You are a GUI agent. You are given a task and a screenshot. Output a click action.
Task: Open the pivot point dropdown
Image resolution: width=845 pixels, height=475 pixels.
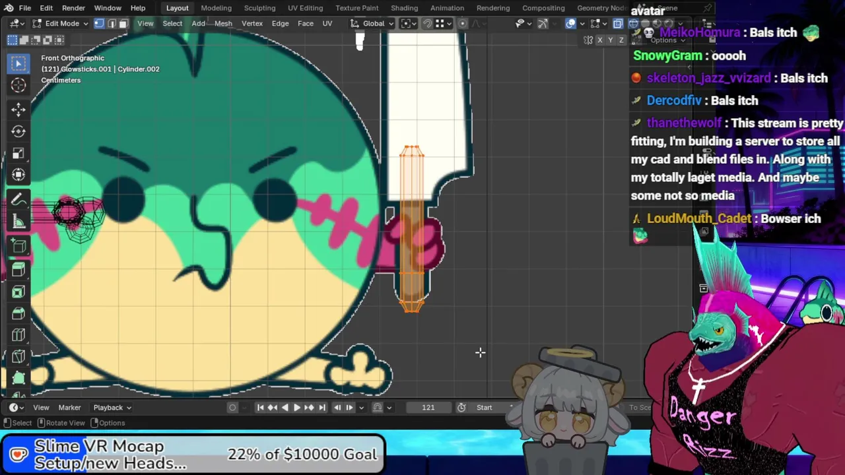(x=409, y=24)
